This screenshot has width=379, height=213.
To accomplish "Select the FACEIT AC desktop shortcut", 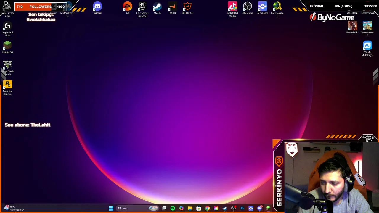I will click(x=187, y=8).
